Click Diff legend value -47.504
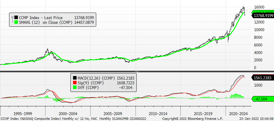Screen dimensions: 274x121 click(x=125, y=88)
